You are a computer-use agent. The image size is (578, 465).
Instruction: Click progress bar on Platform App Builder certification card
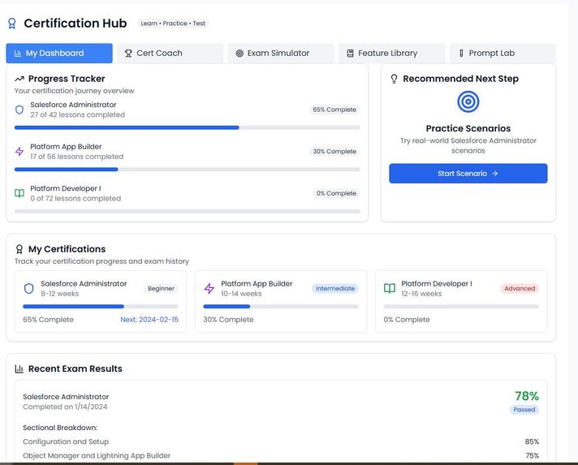click(281, 307)
